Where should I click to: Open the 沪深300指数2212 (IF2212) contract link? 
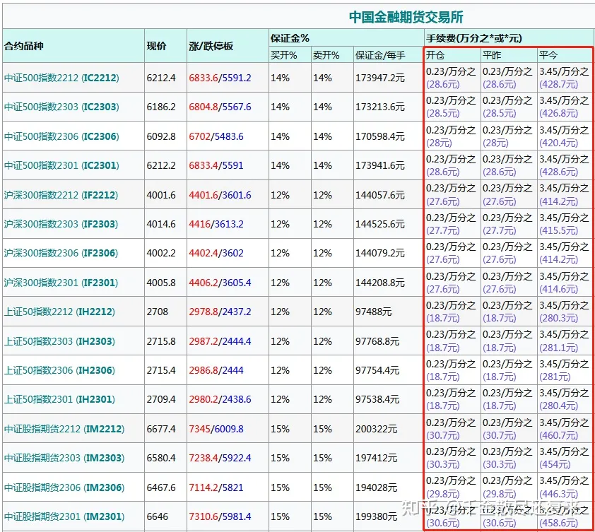tap(61, 195)
